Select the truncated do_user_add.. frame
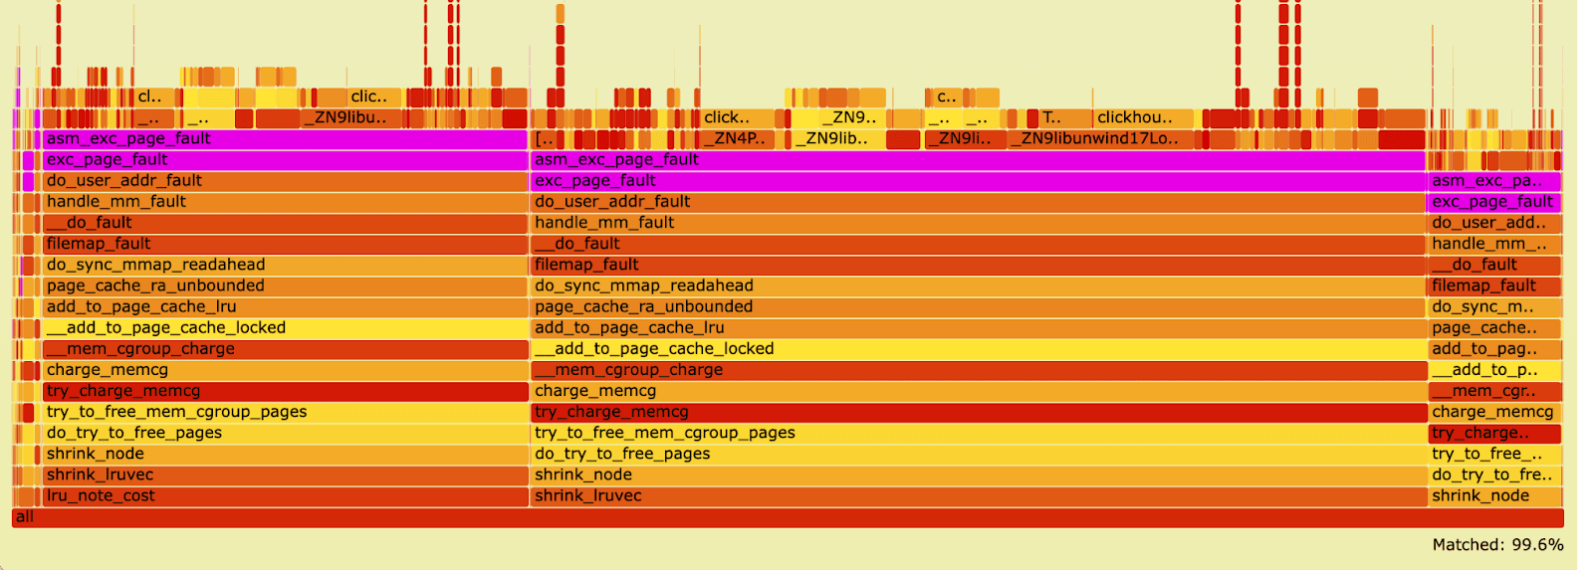 tap(1493, 223)
